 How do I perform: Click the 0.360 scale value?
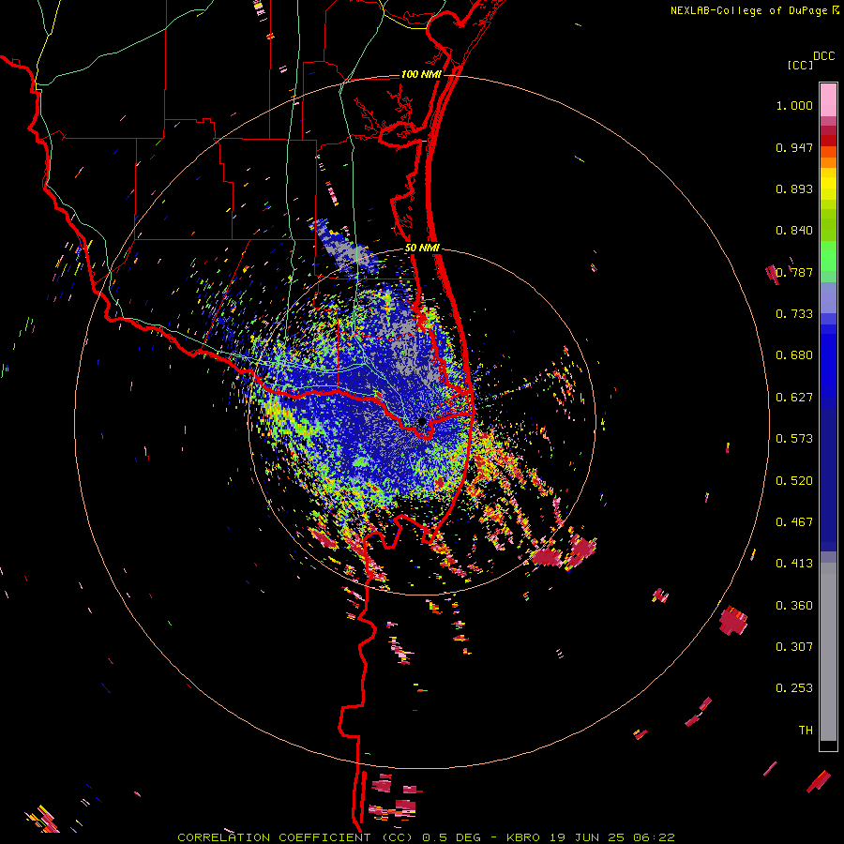[794, 606]
